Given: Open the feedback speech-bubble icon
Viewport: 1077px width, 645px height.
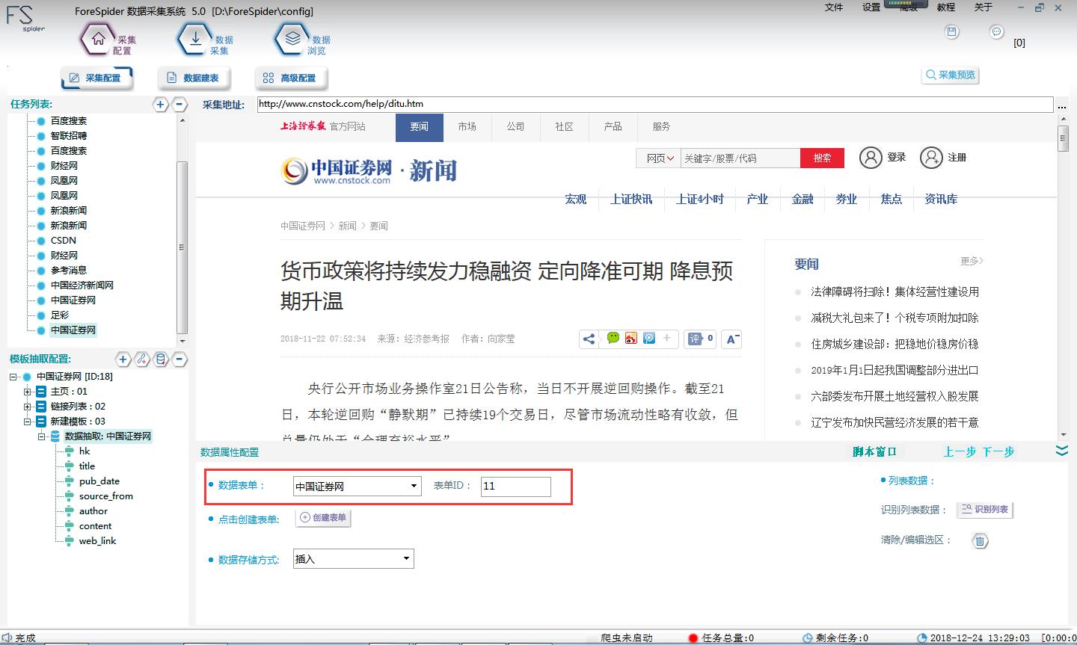Looking at the screenshot, I should click(996, 32).
